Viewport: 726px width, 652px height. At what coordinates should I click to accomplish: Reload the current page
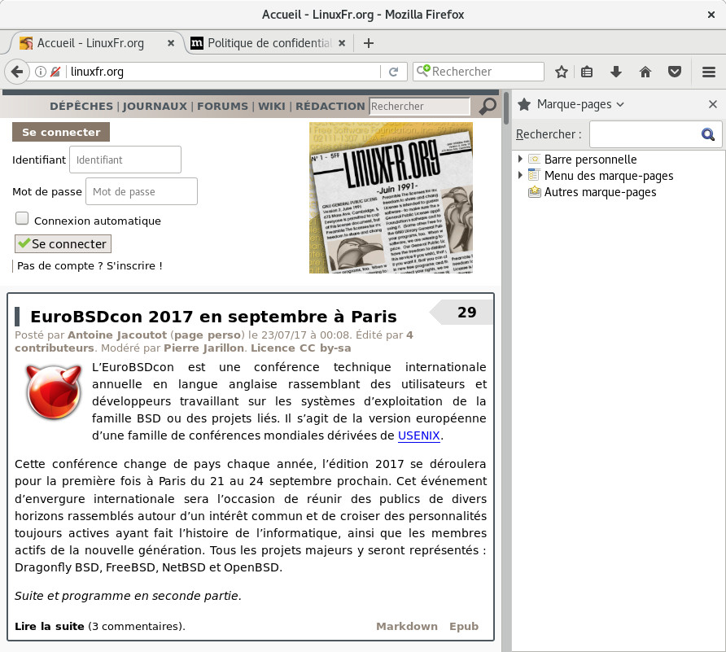pyautogui.click(x=394, y=72)
